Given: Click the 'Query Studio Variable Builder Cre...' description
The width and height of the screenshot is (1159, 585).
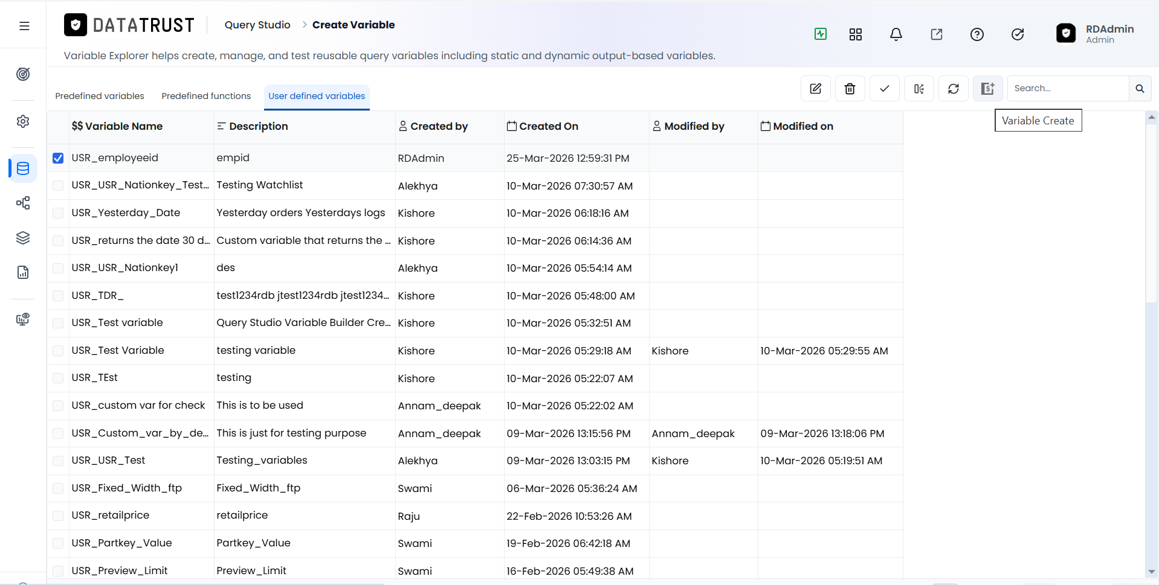Looking at the screenshot, I should pyautogui.click(x=304, y=322).
